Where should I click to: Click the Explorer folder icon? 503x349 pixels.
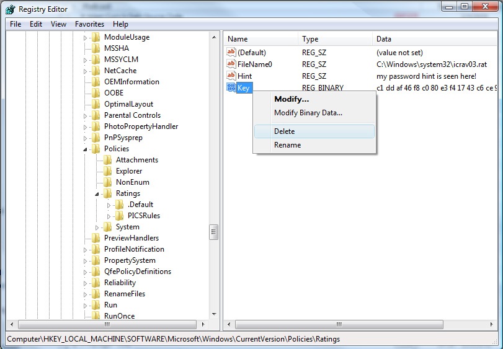107,171
